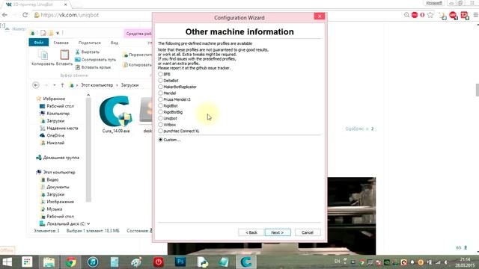Go up one folder in Explorer

(x=62, y=85)
